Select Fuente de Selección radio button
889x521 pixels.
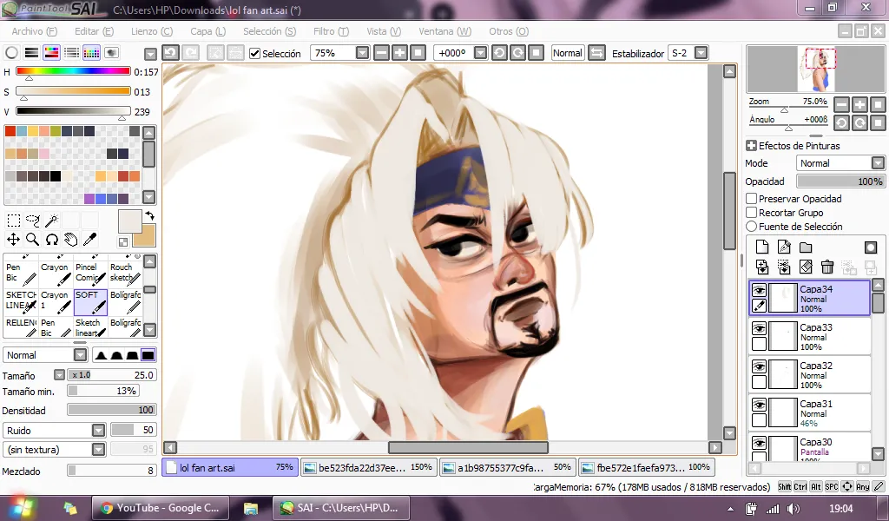pyautogui.click(x=752, y=227)
